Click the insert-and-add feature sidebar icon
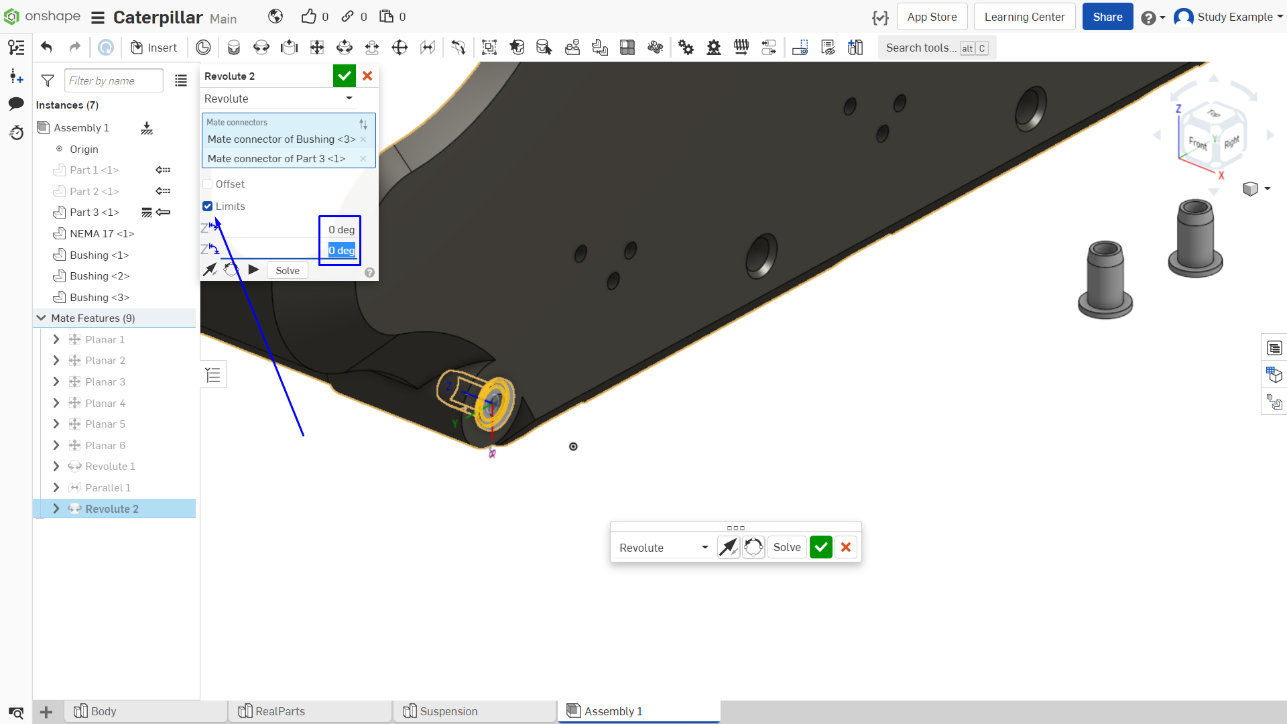This screenshot has width=1287, height=724. (x=16, y=76)
